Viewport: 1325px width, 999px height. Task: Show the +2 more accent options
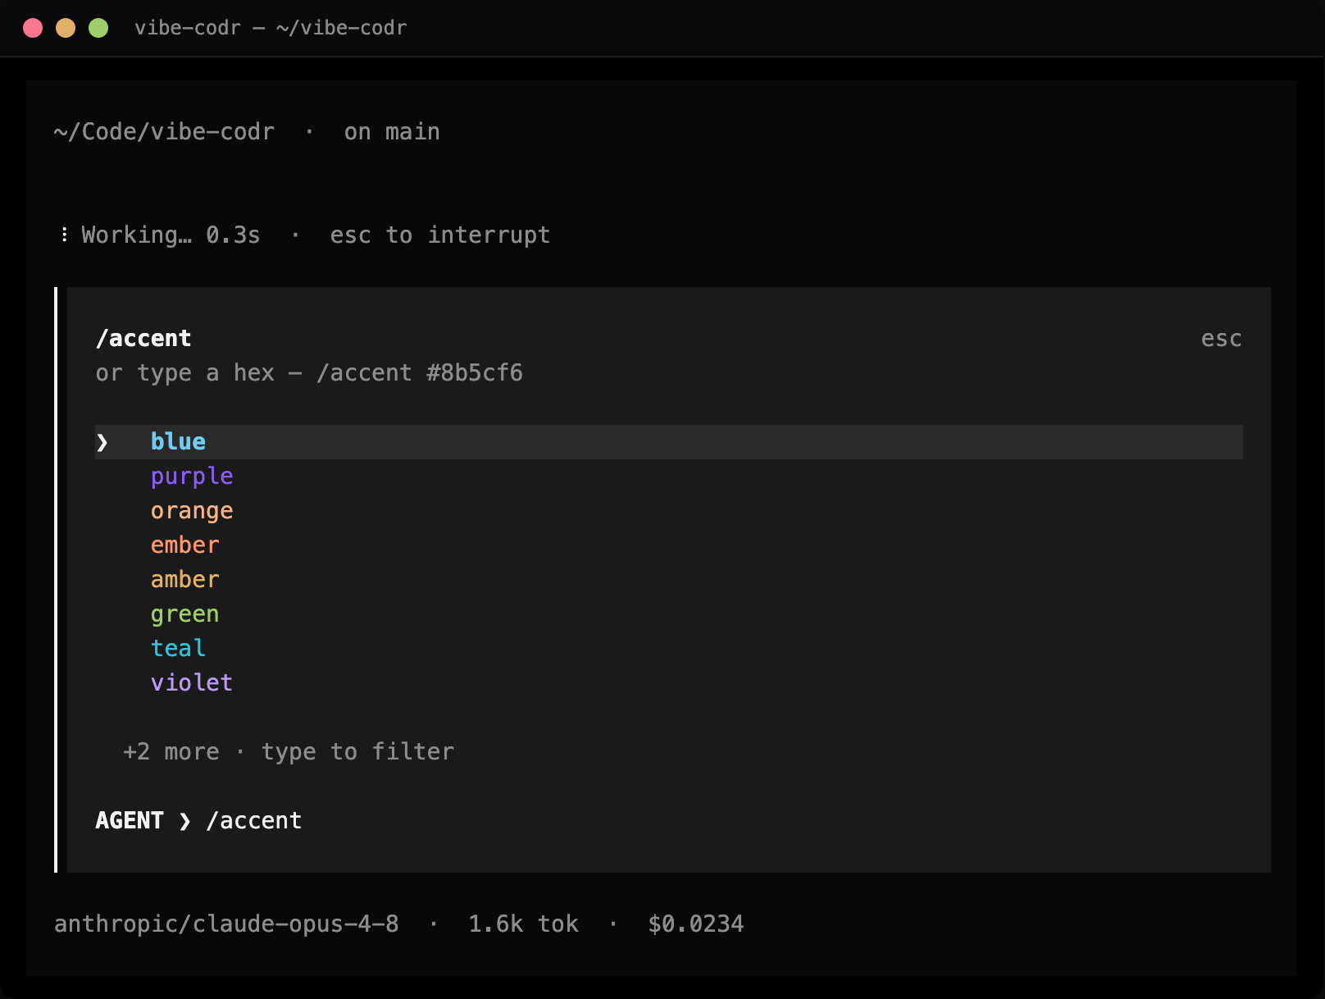[x=171, y=752]
